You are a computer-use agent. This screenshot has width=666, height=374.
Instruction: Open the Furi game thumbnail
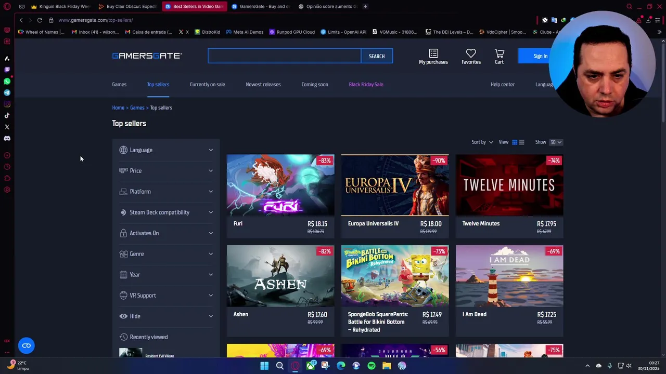tap(280, 185)
